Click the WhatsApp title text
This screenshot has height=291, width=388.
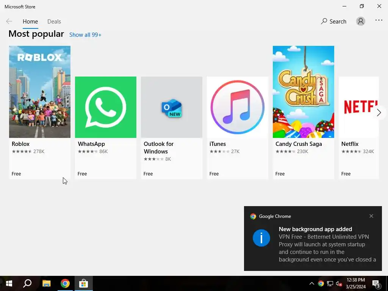(91, 144)
